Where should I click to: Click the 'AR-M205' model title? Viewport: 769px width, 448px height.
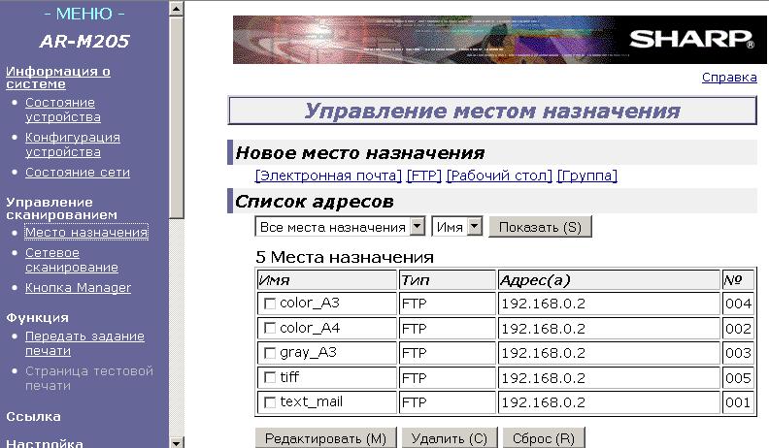point(84,41)
